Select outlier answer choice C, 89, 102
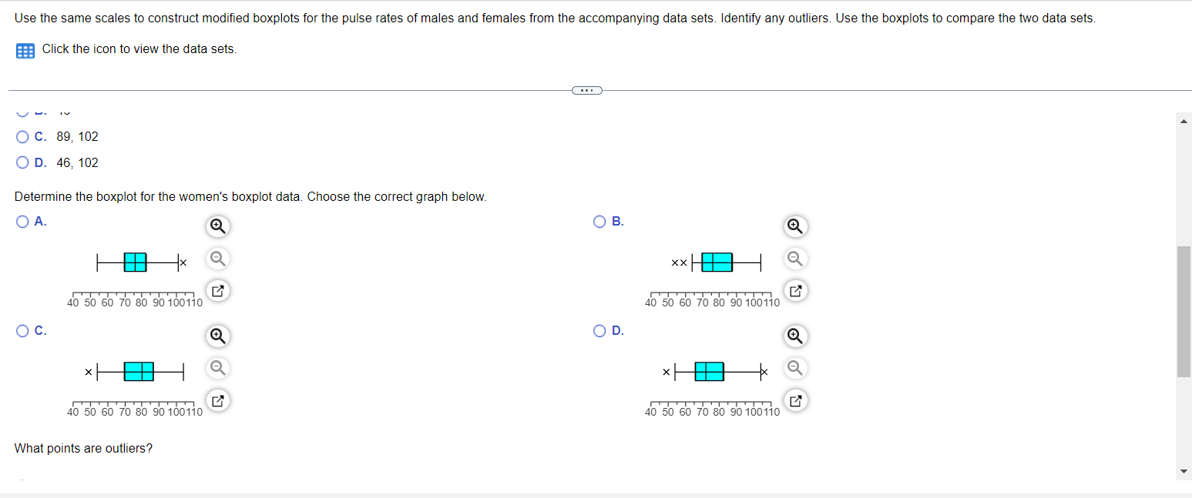This screenshot has width=1192, height=498. click(22, 136)
